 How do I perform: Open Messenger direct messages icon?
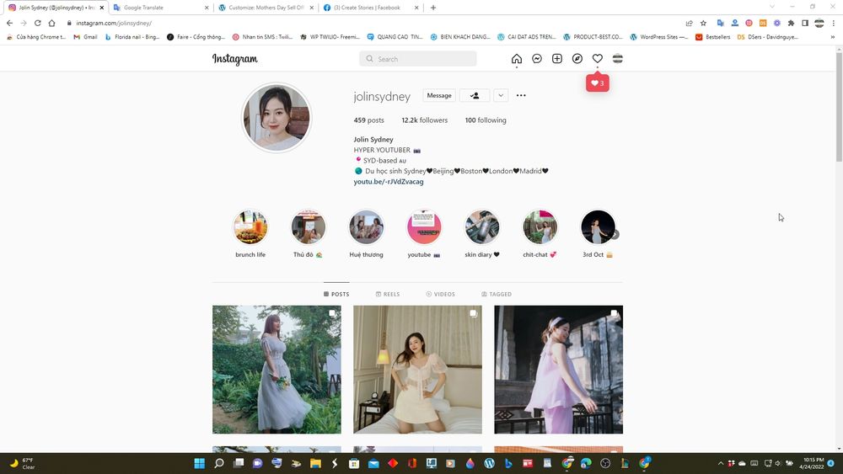[x=537, y=59]
